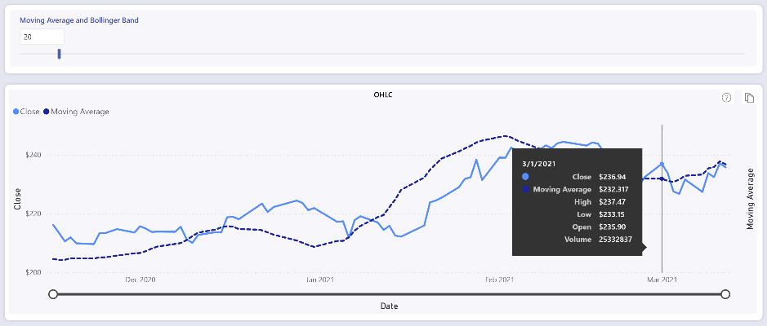767x326 pixels.
Task: Click the Date axis title
Action: pos(389,306)
